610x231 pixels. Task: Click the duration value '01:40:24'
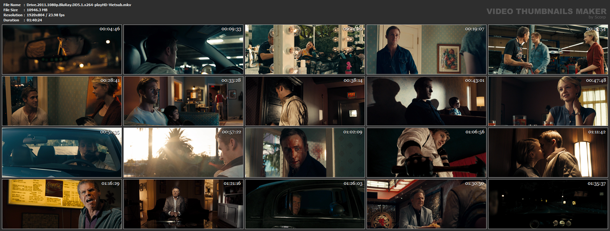(x=35, y=20)
